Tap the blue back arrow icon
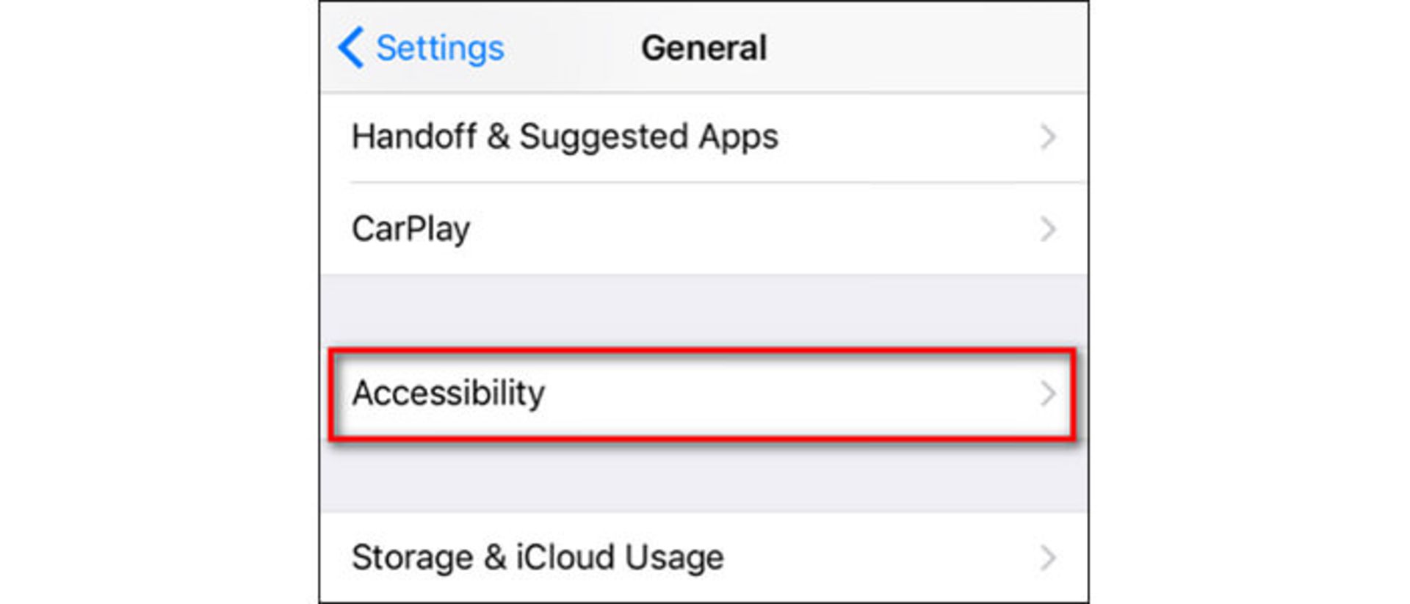The width and height of the screenshot is (1410, 604). click(x=351, y=48)
